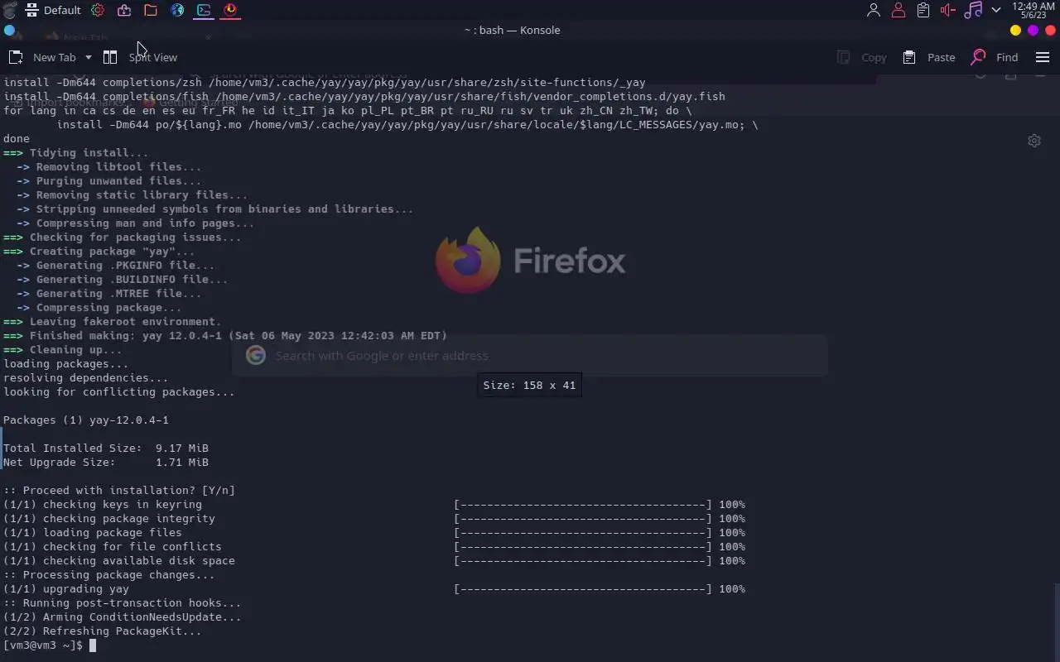The height and width of the screenshot is (662, 1060).
Task: Click 'Packages (1) yay-12.0.4-1' text
Action: 86,420
